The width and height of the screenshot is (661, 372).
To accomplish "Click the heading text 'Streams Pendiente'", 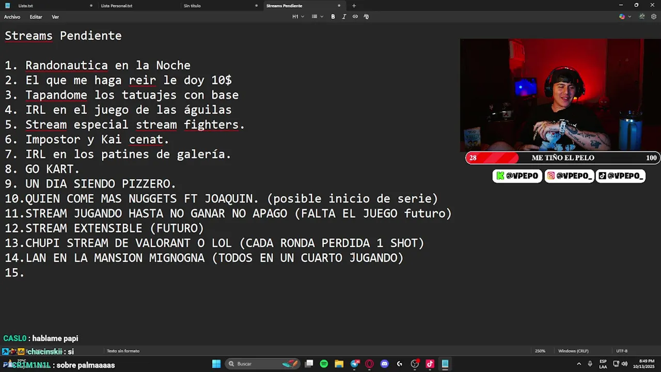I will (x=63, y=36).
